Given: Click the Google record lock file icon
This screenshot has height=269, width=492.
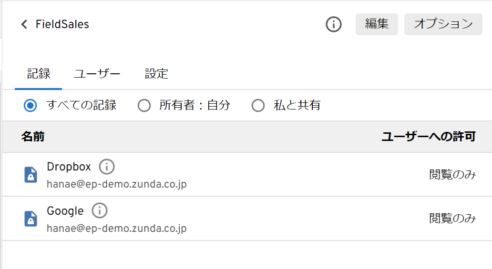Looking at the screenshot, I should point(31,219).
